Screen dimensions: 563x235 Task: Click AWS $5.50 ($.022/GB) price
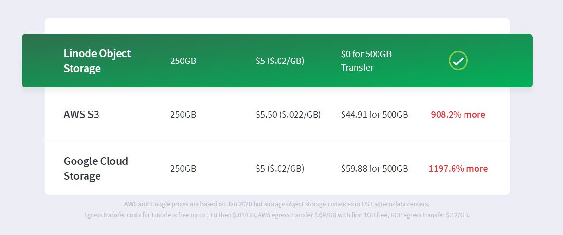click(288, 115)
